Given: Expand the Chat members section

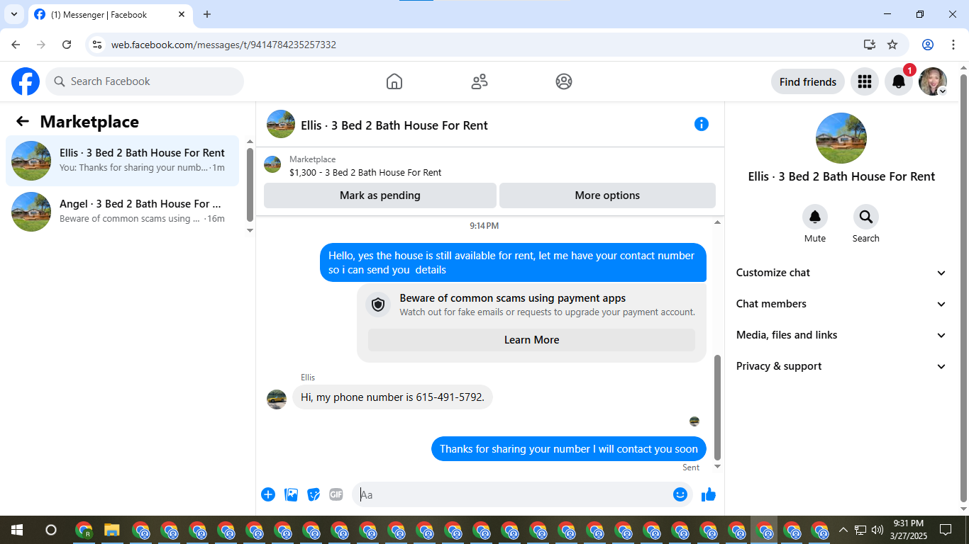Looking at the screenshot, I should pos(841,304).
